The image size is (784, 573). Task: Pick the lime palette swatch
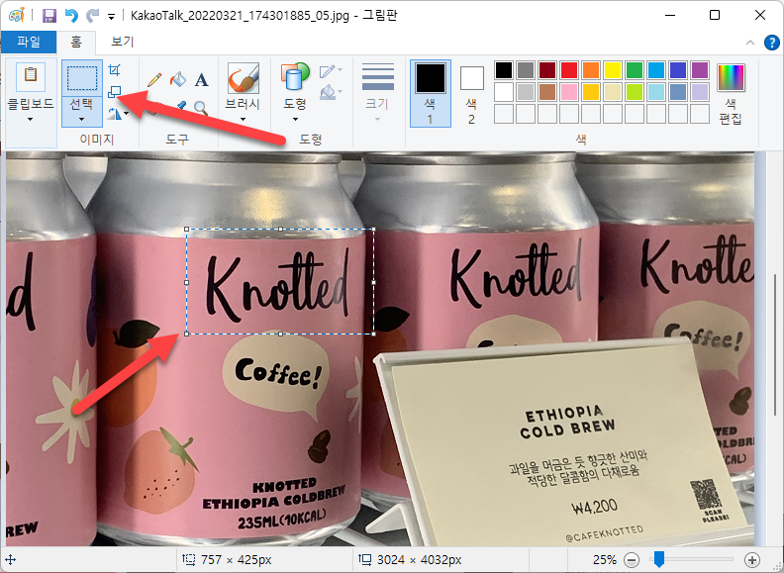pyautogui.click(x=634, y=92)
